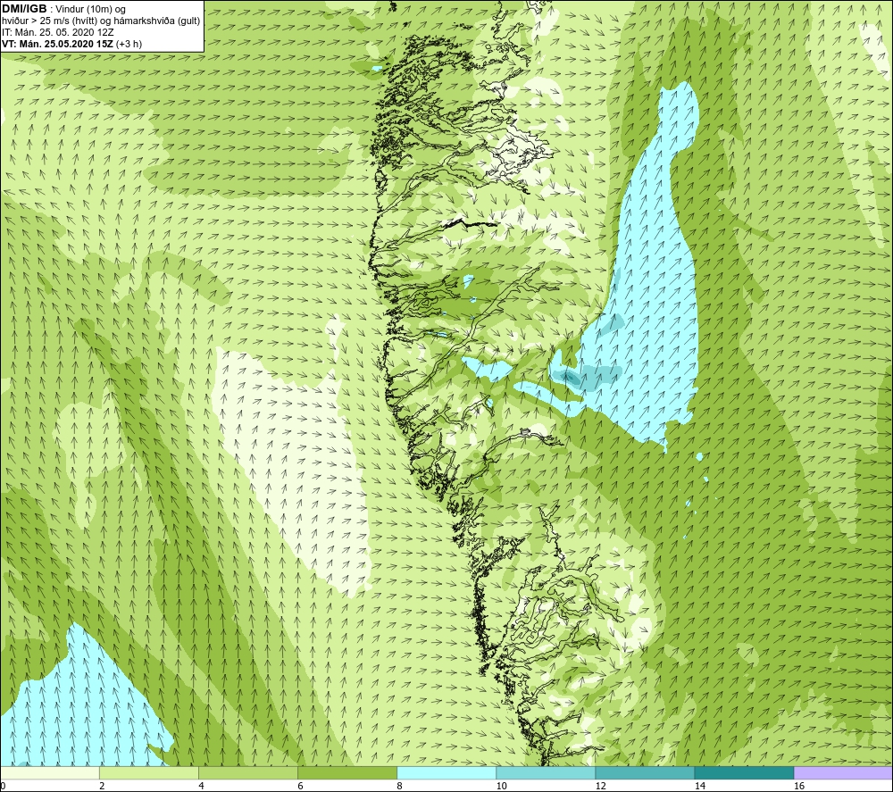Viewport: 893px width, 792px height.
Task: Click the legend scale label 8
Action: [x=399, y=787]
